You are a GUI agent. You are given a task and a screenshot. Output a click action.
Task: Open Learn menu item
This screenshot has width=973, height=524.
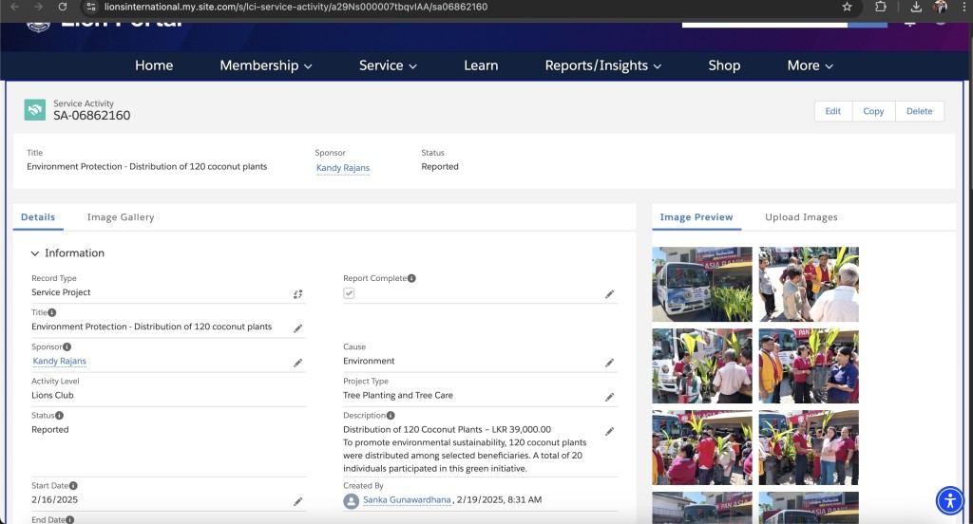tap(481, 65)
